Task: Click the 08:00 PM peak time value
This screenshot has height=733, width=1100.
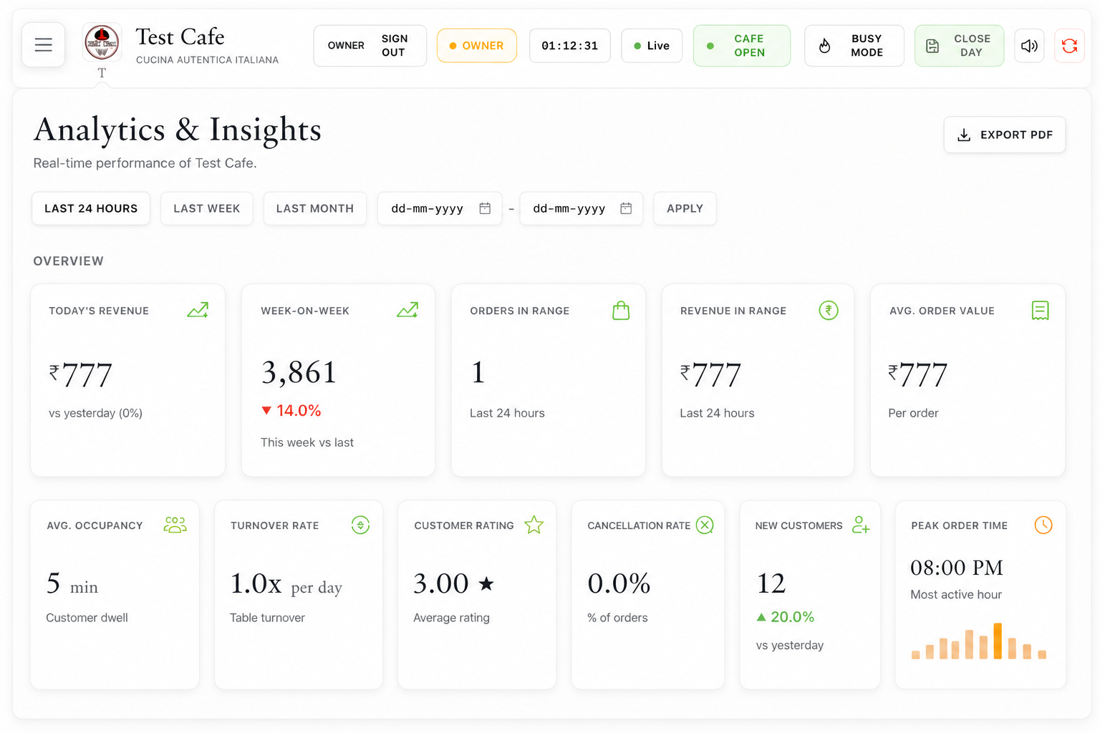Action: [957, 568]
